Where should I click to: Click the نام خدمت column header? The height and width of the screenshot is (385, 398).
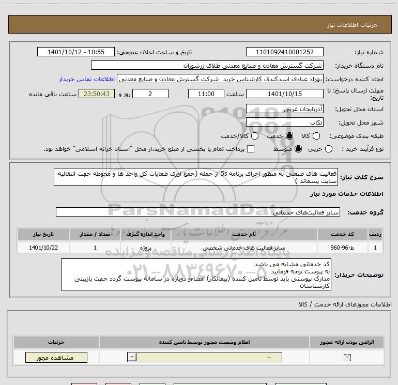click(x=244, y=234)
